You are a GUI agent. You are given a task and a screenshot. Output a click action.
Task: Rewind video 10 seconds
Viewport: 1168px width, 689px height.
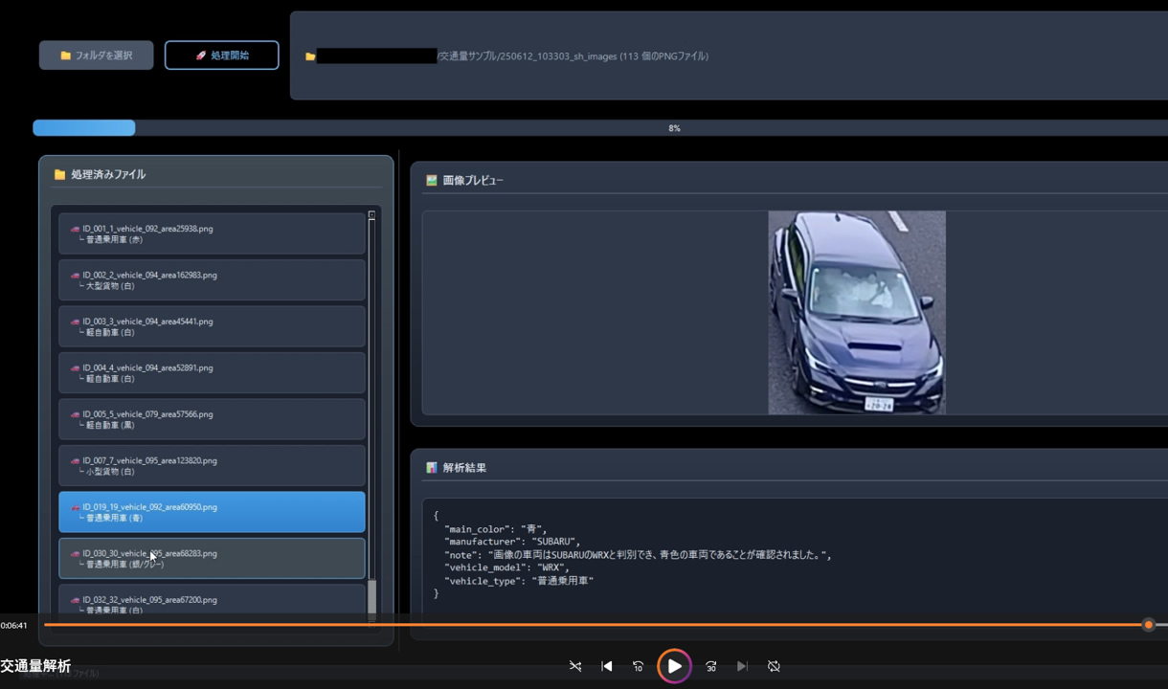click(639, 666)
